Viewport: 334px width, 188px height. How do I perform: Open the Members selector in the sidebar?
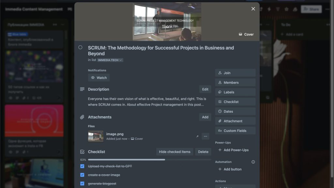[x=235, y=83]
